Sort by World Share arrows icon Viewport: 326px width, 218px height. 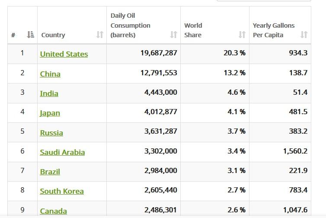242,35
